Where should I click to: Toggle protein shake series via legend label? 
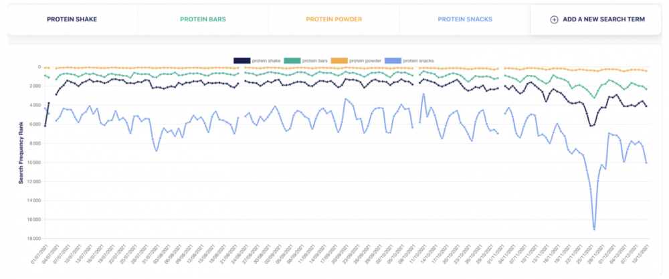(265, 61)
